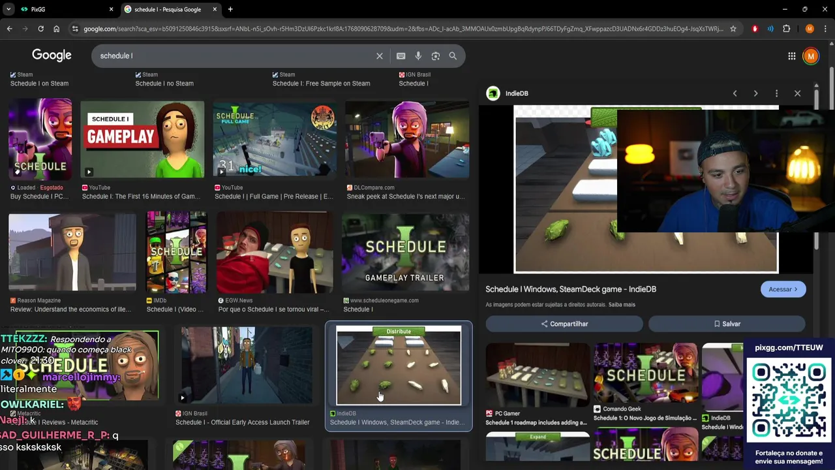Focus the search field containing schedule I
Screen dimensions: 835x470
click(235, 56)
